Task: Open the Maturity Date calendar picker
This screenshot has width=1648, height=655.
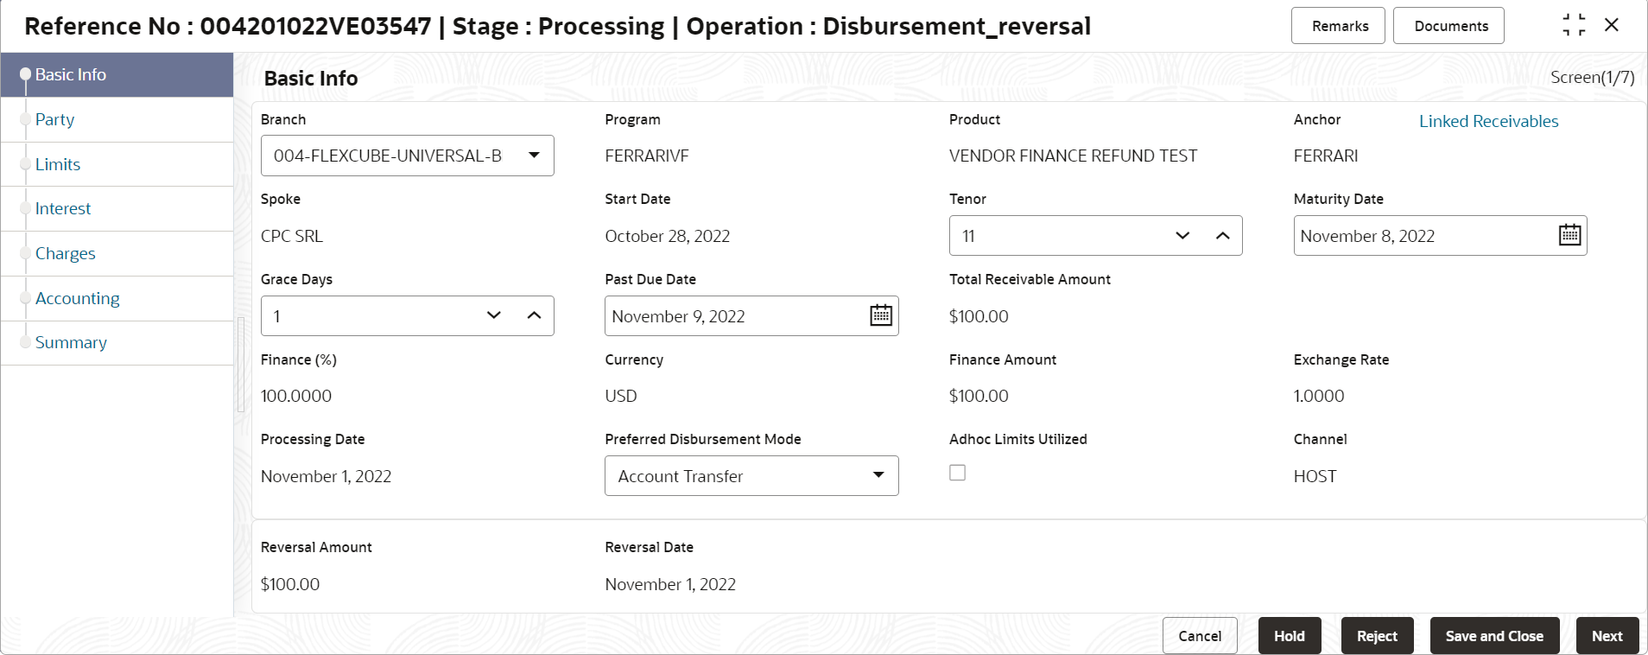Action: point(1569,235)
